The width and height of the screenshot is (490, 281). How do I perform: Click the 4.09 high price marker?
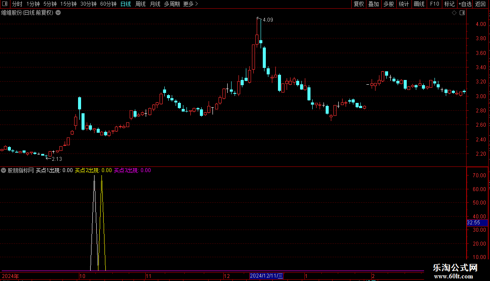coord(268,20)
